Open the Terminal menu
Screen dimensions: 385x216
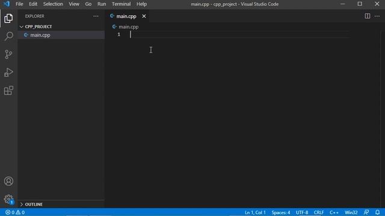122,4
